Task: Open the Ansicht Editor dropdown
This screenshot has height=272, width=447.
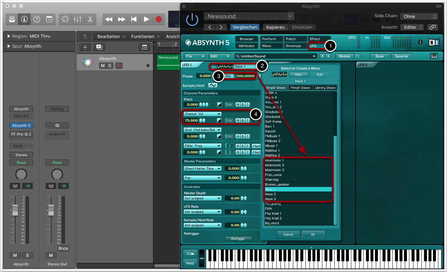Action: [412, 27]
